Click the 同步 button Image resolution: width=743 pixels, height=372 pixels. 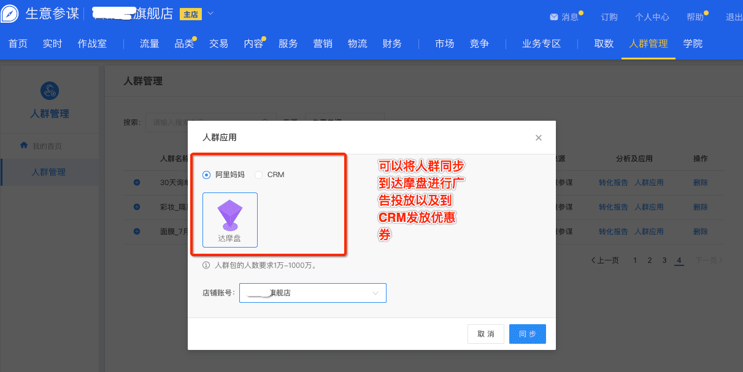(528, 334)
